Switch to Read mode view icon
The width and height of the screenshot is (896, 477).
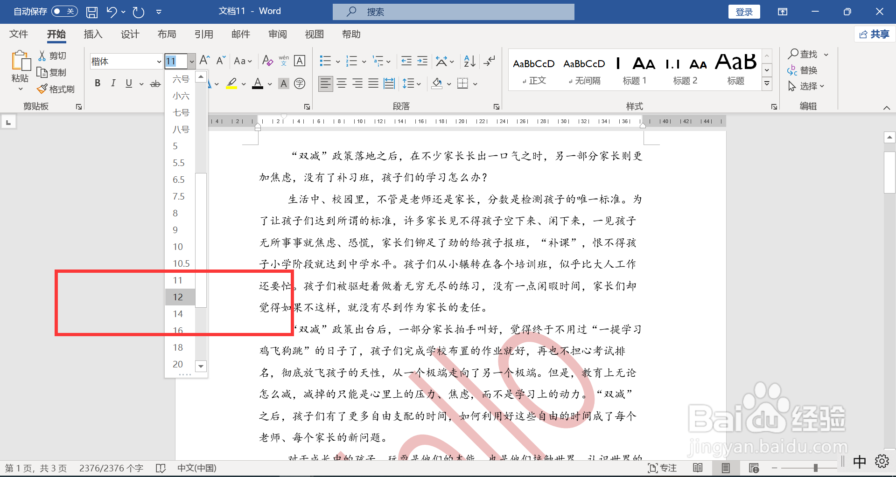pyautogui.click(x=698, y=468)
